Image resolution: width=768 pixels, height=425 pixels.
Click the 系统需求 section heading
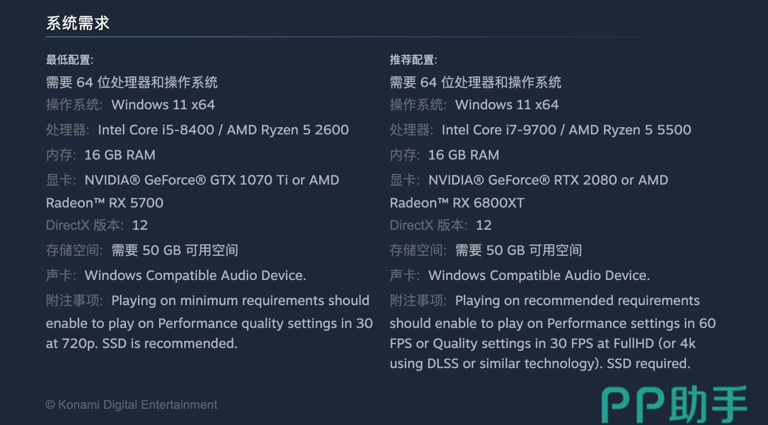[x=78, y=23]
